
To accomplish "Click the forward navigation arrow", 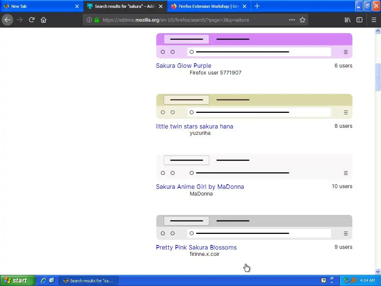I will tap(20, 20).
